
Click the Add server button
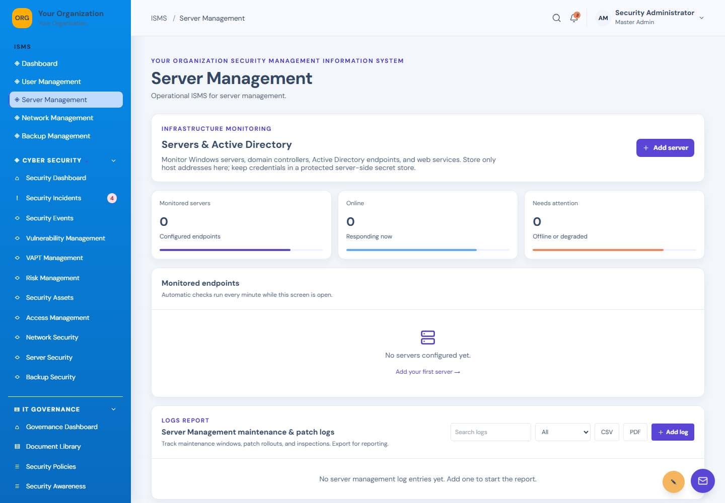click(665, 148)
